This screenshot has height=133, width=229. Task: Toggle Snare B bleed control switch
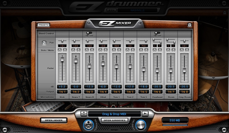(89, 33)
